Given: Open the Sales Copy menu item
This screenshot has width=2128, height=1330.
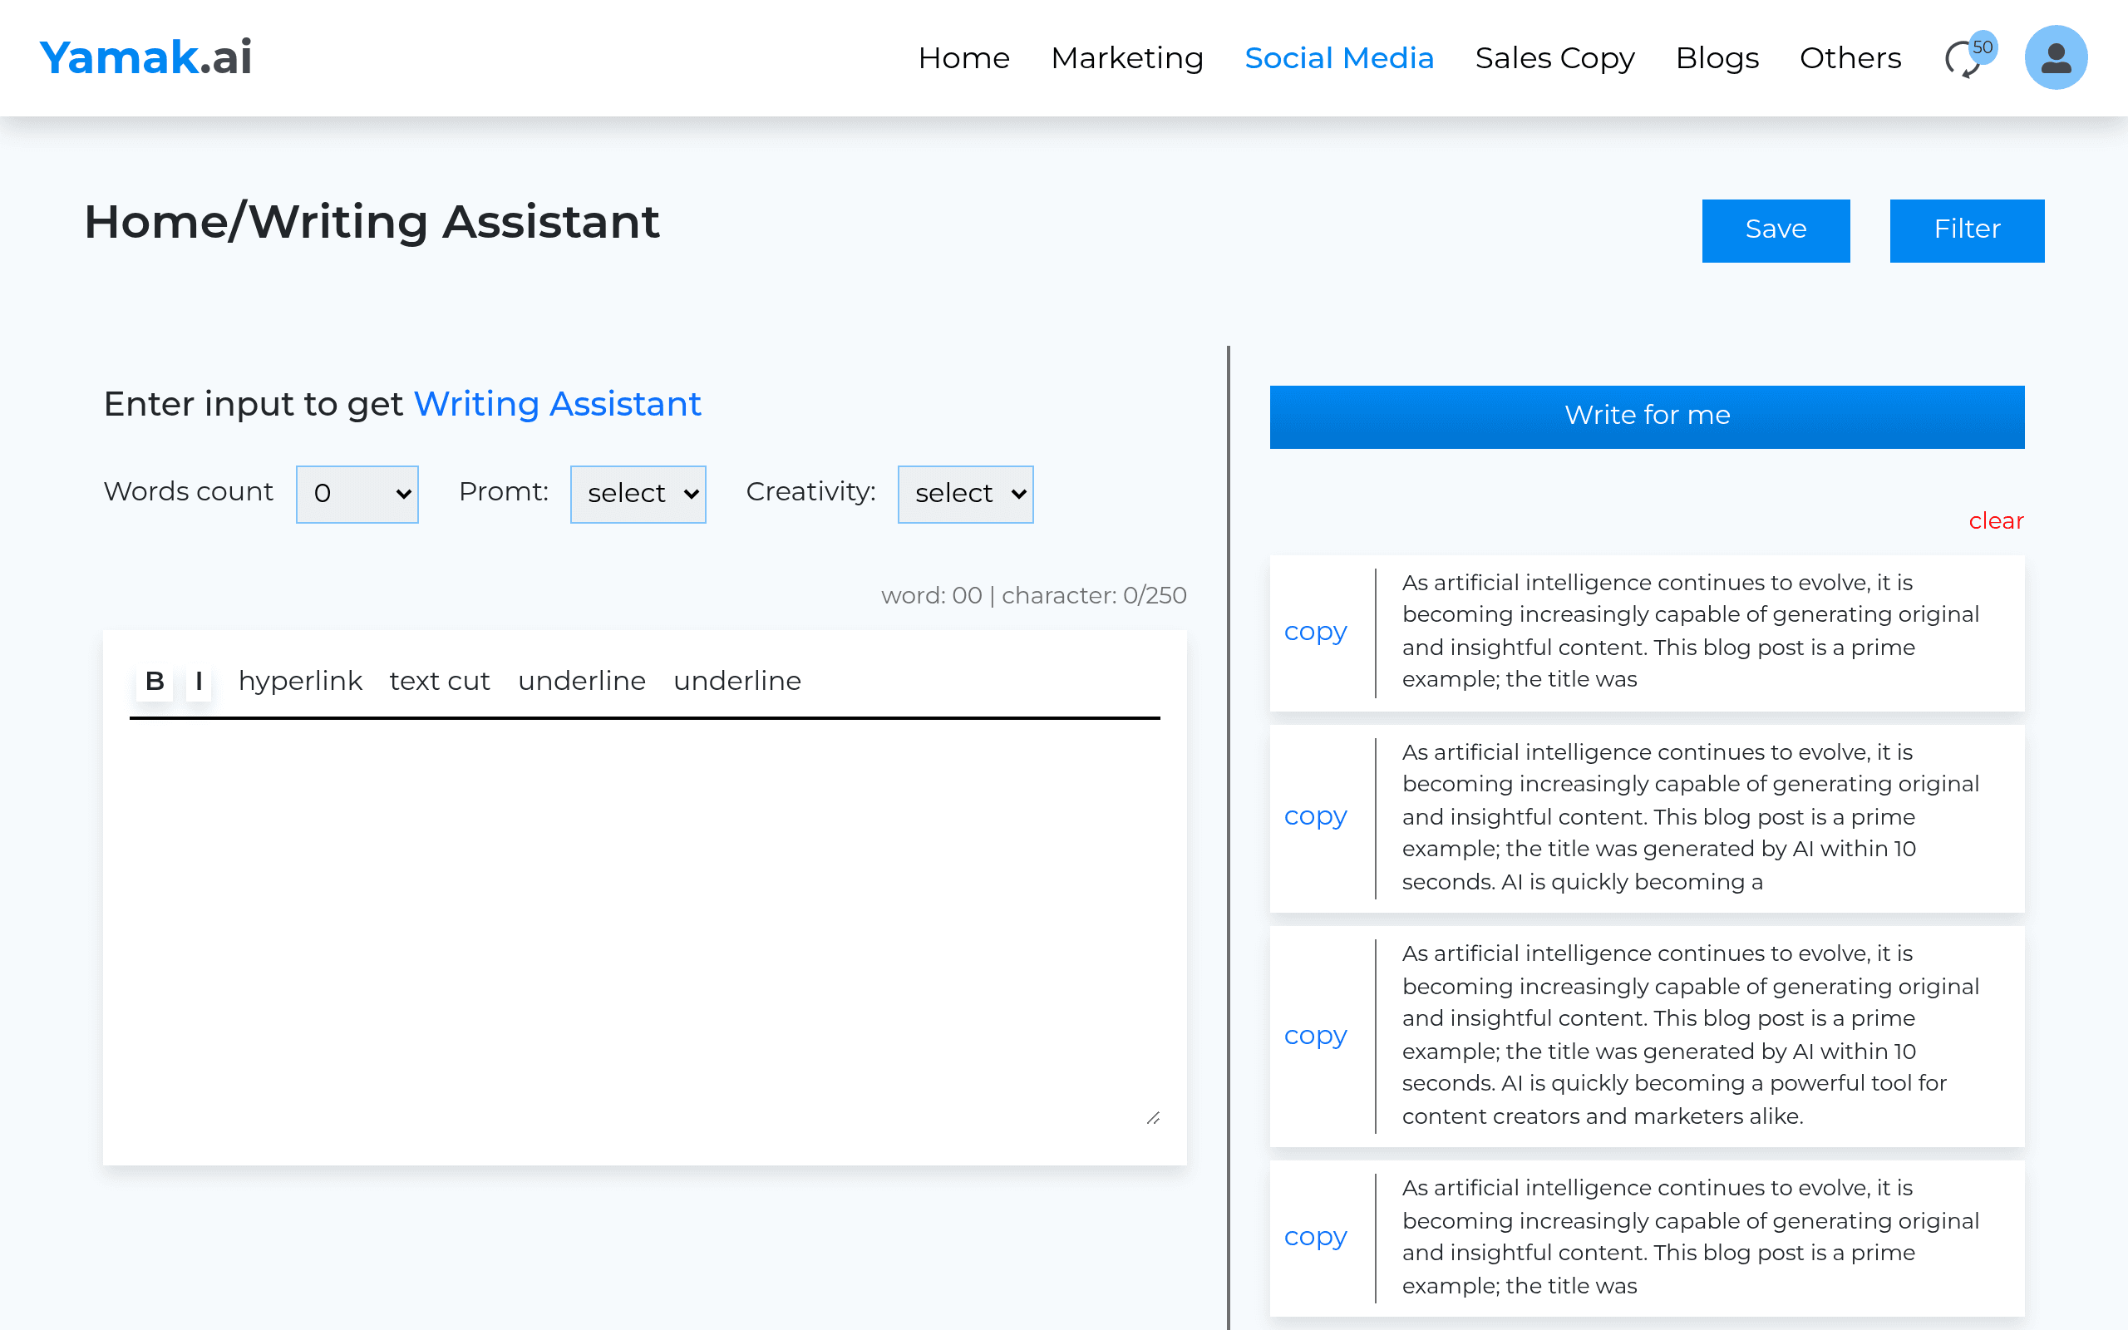Looking at the screenshot, I should [x=1554, y=58].
